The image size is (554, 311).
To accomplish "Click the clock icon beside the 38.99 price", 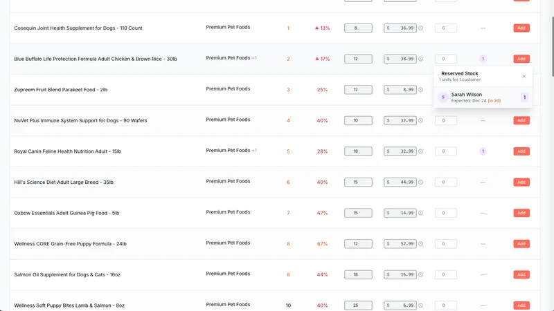I will click(421, 59).
